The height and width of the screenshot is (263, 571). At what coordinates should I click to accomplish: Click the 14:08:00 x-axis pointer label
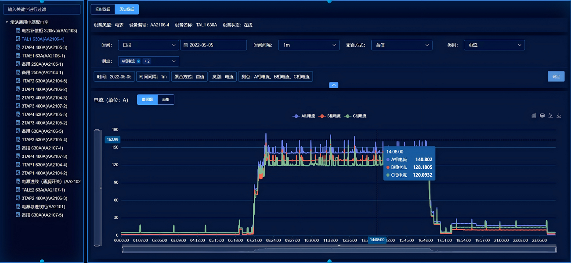pos(377,240)
